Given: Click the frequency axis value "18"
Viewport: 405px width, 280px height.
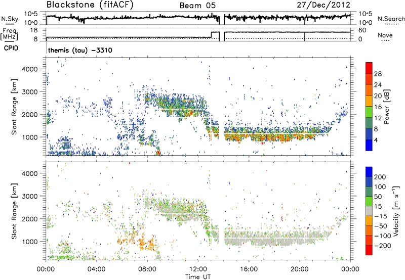Looking at the screenshot, I should pyautogui.click(x=33, y=30).
